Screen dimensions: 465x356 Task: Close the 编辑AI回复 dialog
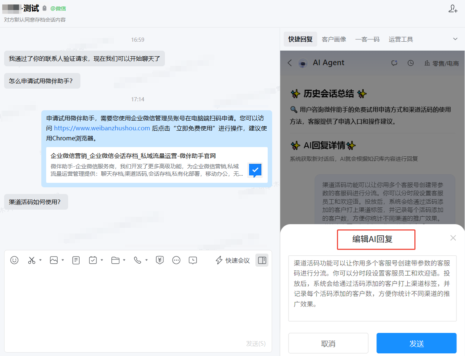coord(453,238)
